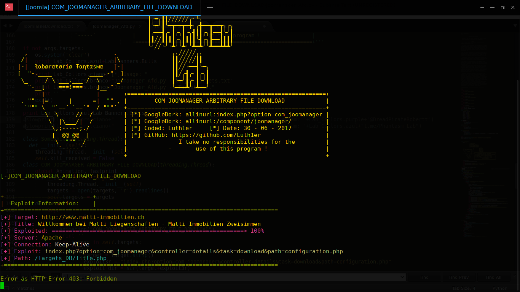Click the 'Exploit Information:' header text
This screenshot has height=292, width=520.
[x=45, y=203]
